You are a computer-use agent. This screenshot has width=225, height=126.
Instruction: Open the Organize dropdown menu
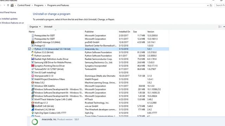(35, 27)
